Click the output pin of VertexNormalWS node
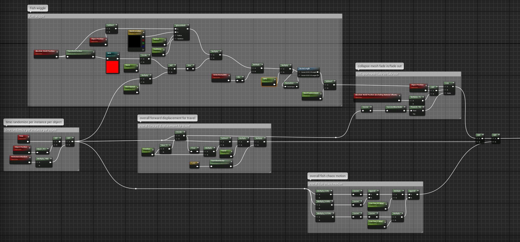Image resolution: width=520 pixels, height=242 pixels. [x=228, y=80]
